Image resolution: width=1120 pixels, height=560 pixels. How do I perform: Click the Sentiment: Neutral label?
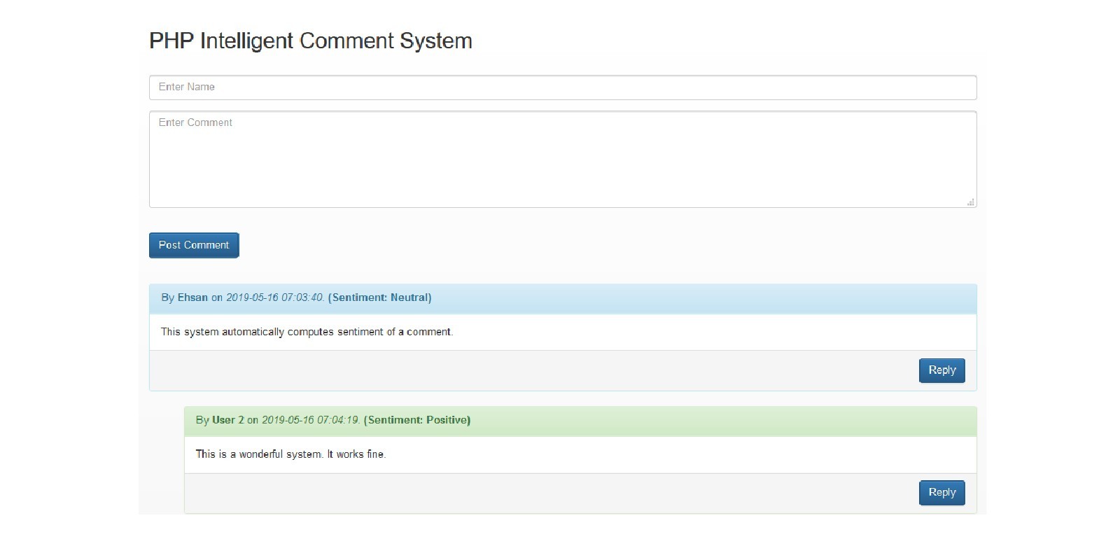tap(379, 297)
